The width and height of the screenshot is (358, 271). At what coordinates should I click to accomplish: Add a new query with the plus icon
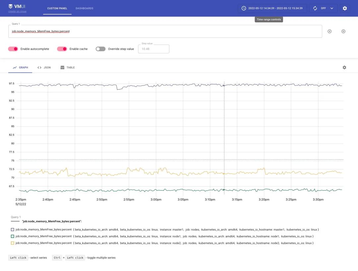[343, 31]
